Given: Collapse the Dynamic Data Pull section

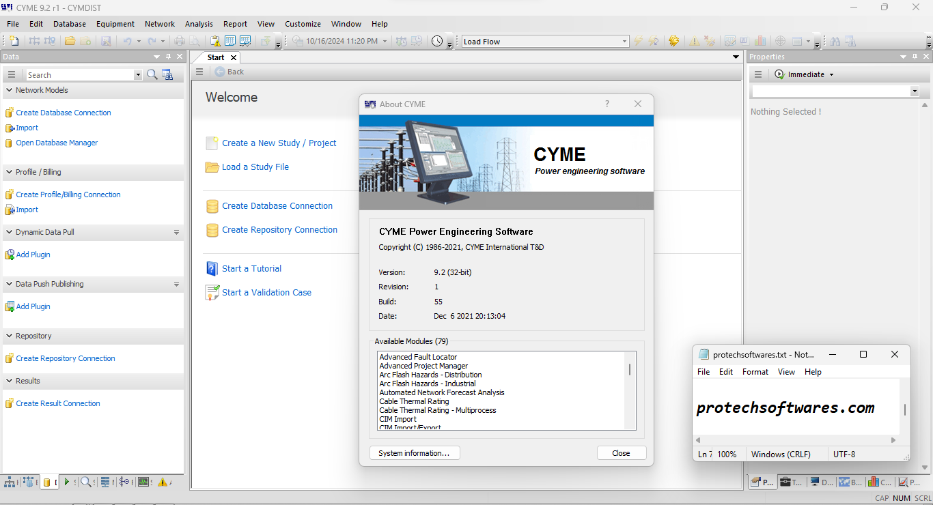Looking at the screenshot, I should coord(9,232).
